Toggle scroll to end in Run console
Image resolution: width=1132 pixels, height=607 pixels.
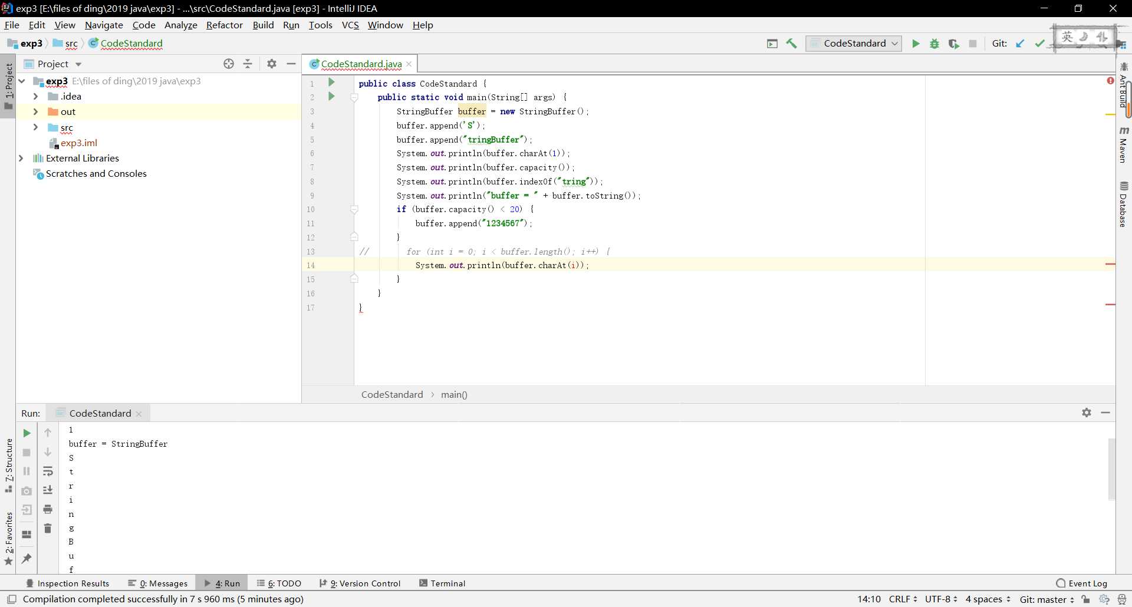(x=48, y=490)
